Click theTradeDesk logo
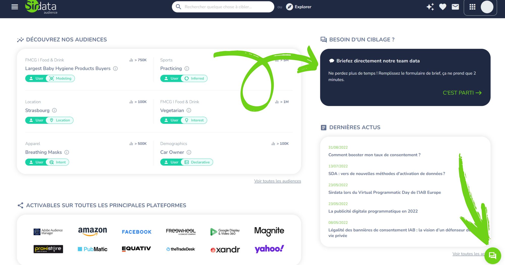 (181, 249)
